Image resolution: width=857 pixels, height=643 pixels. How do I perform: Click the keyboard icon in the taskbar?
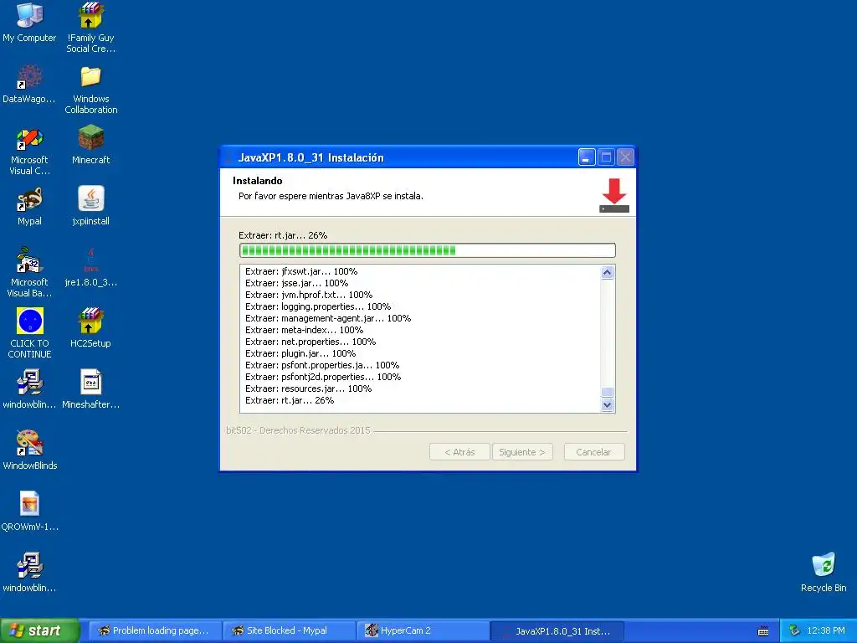coord(763,631)
